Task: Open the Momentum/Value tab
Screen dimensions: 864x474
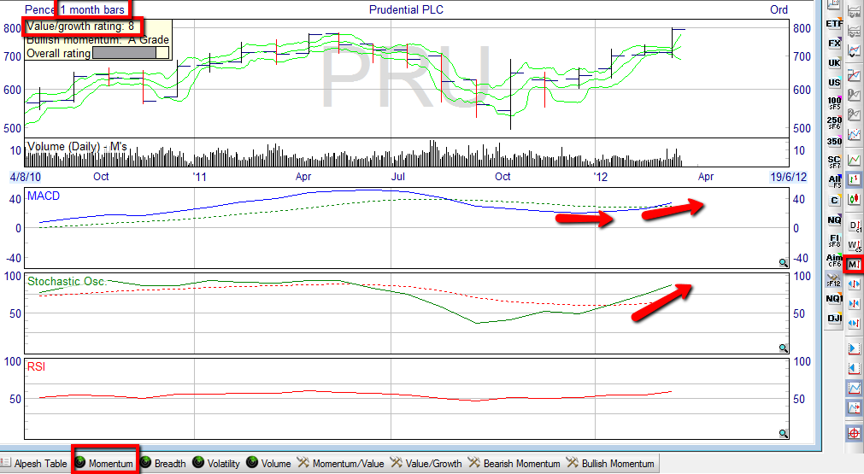Action: (x=341, y=464)
